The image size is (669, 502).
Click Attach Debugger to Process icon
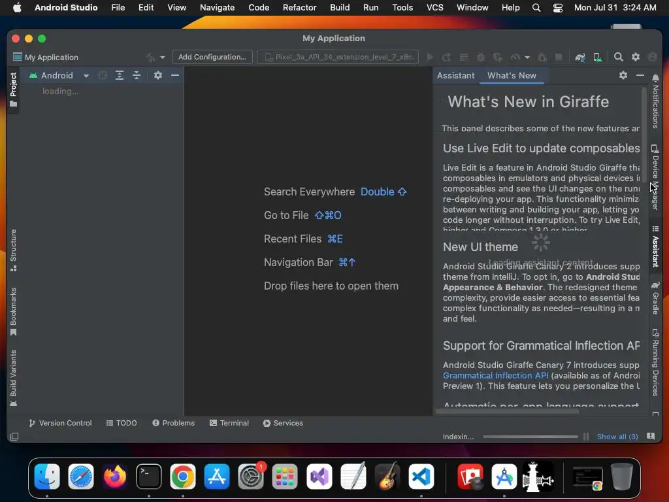(x=542, y=58)
